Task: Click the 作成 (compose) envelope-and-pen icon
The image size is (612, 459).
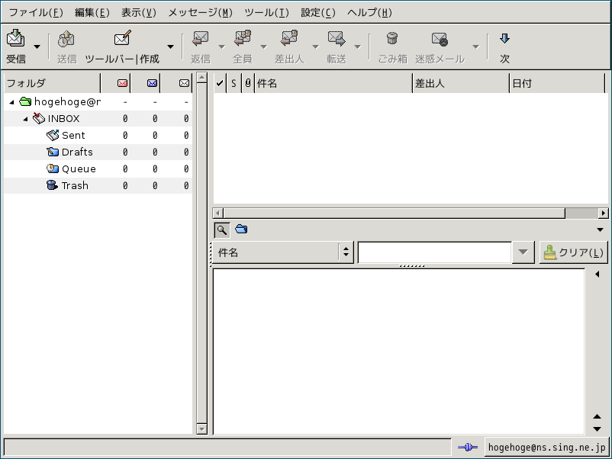Action: [122, 39]
